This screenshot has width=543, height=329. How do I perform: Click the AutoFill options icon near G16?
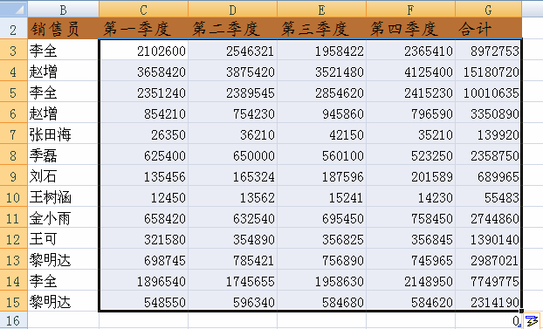(532, 320)
